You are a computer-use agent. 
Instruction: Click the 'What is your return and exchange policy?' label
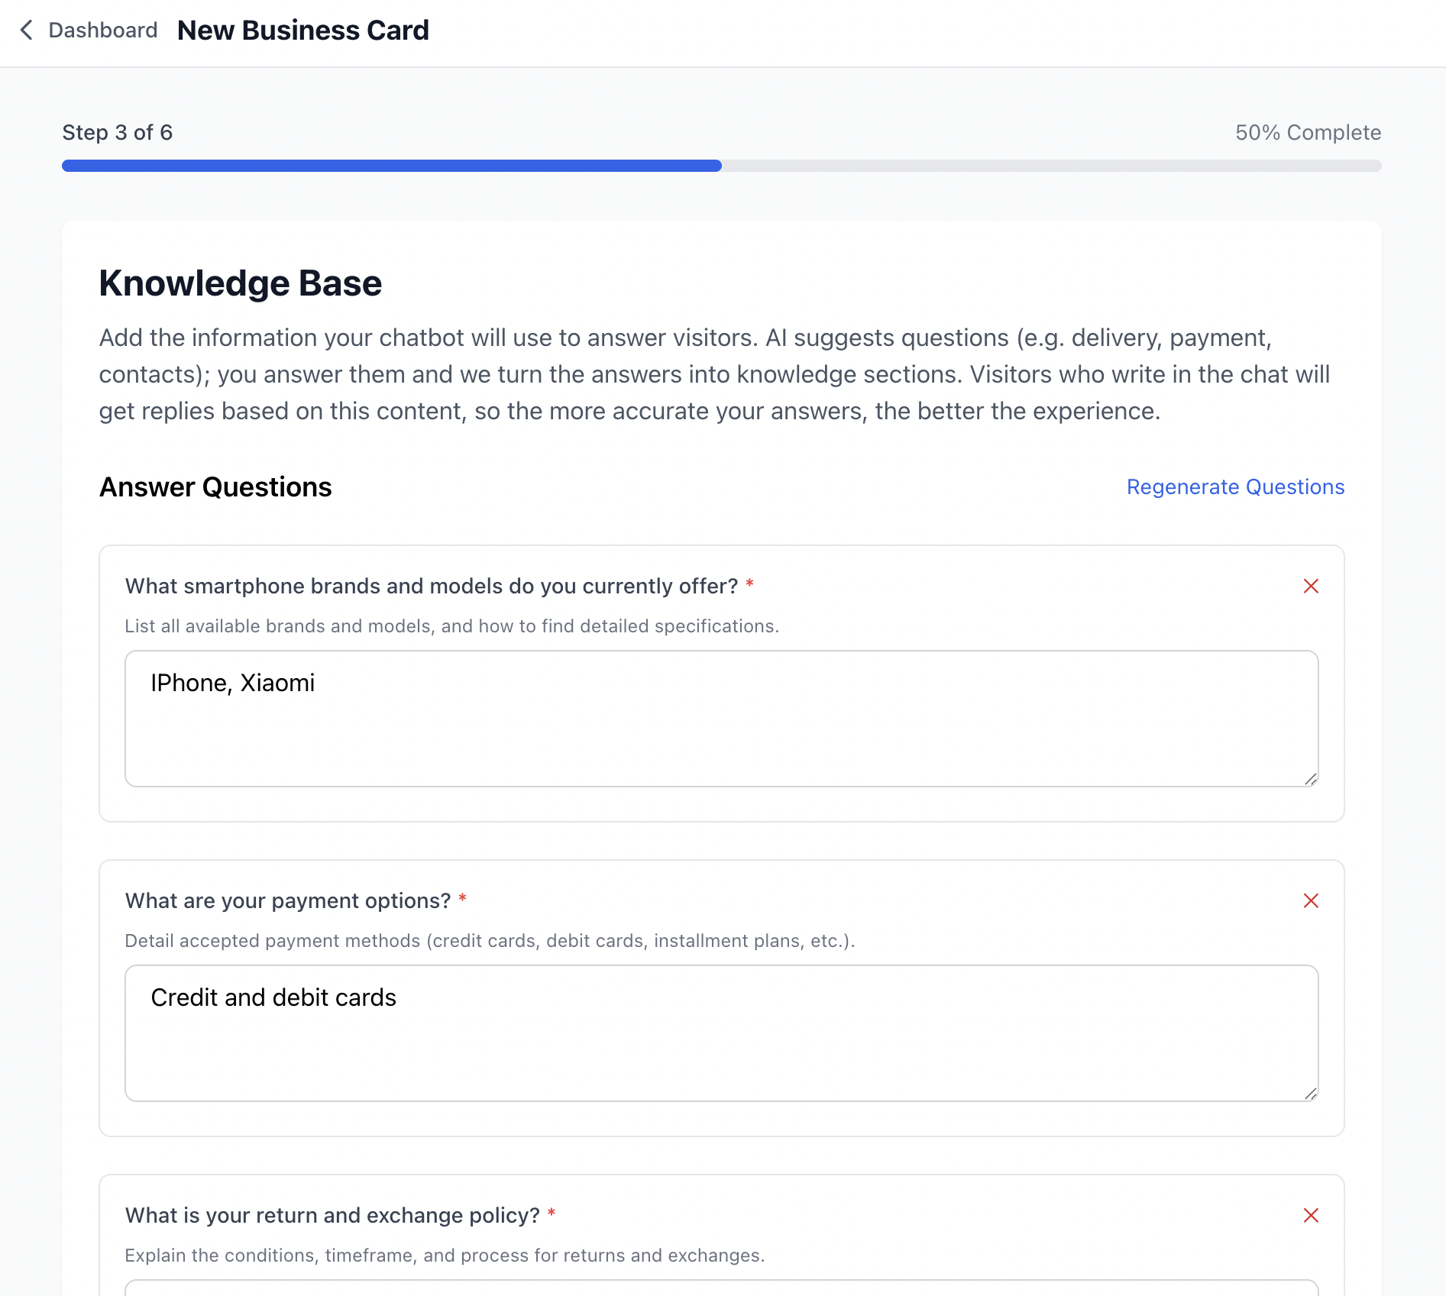[x=332, y=1215]
